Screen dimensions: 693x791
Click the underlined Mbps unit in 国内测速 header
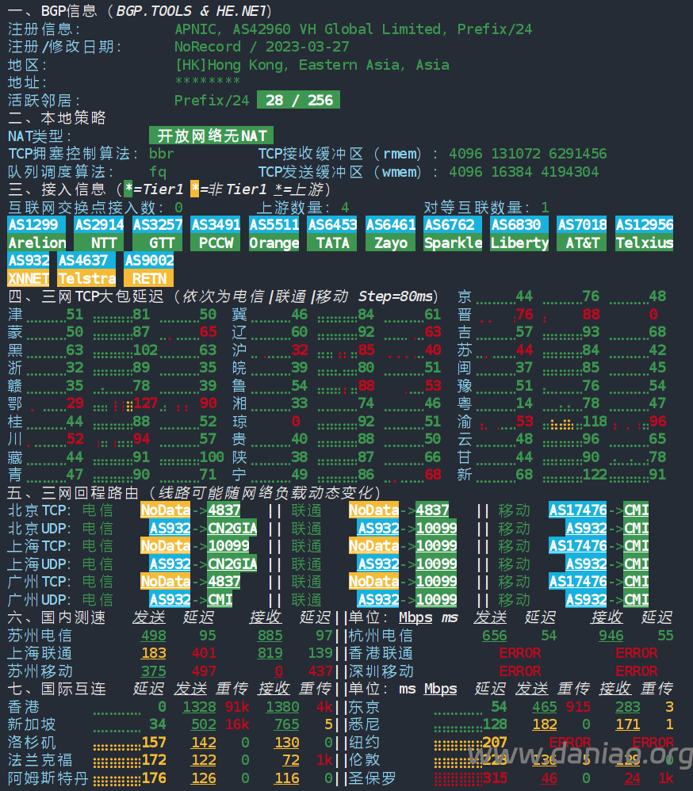click(415, 617)
